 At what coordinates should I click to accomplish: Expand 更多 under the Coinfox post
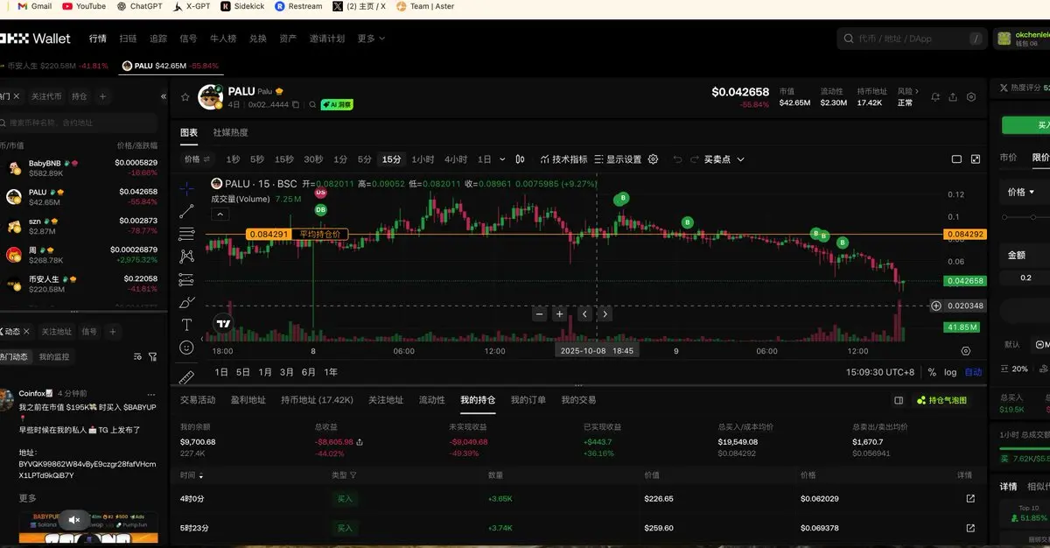pos(28,498)
